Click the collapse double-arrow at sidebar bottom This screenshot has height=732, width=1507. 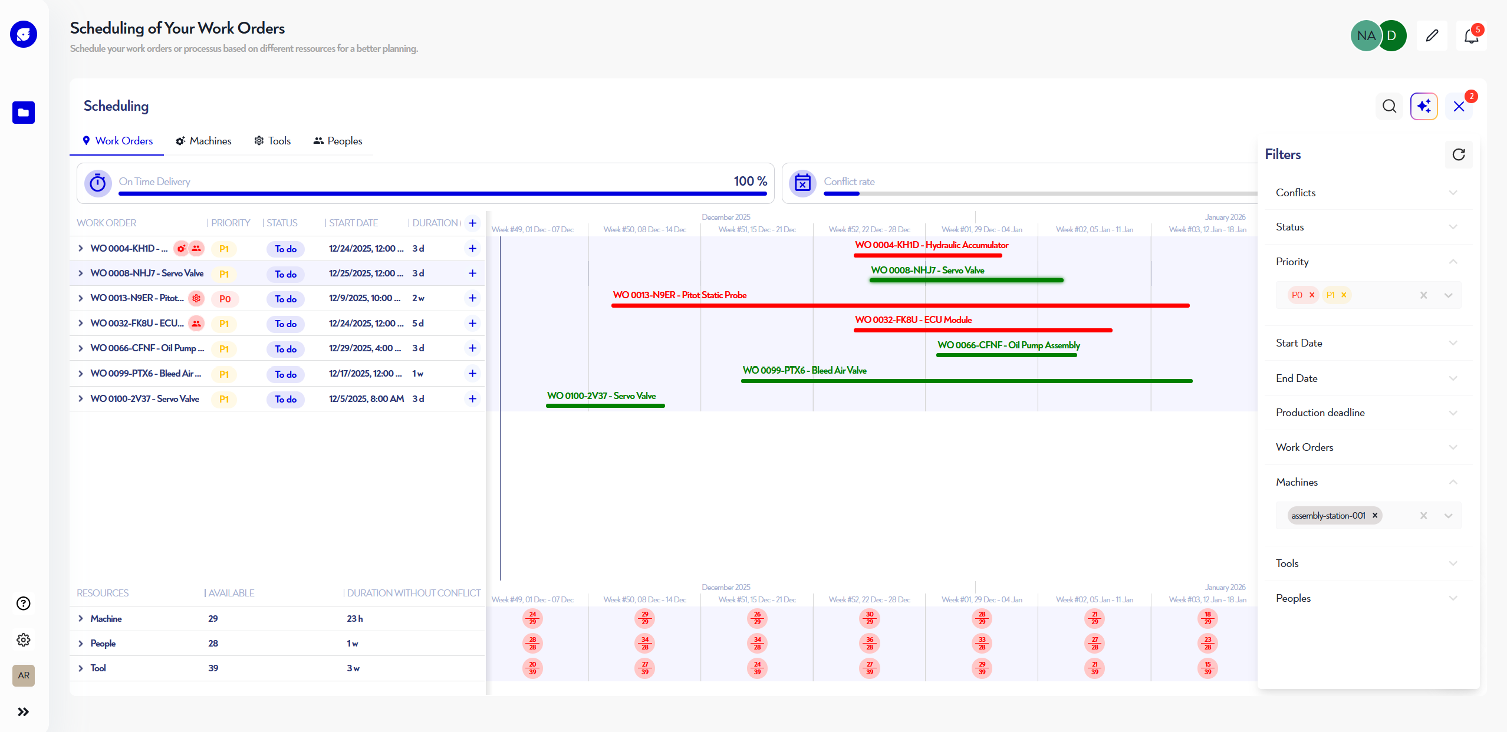(24, 711)
